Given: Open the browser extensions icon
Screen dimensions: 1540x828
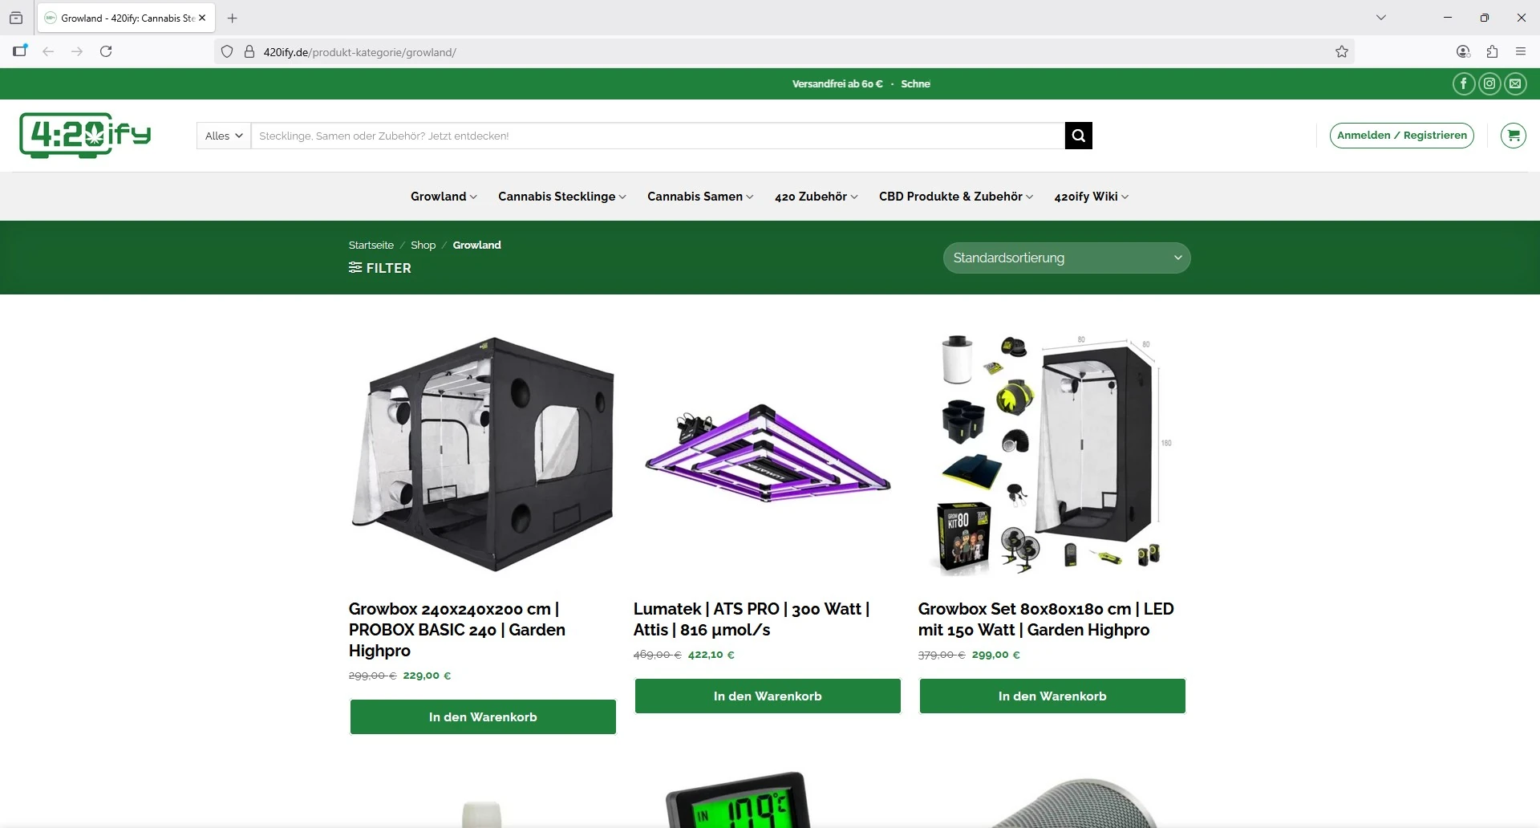Looking at the screenshot, I should click(1492, 52).
